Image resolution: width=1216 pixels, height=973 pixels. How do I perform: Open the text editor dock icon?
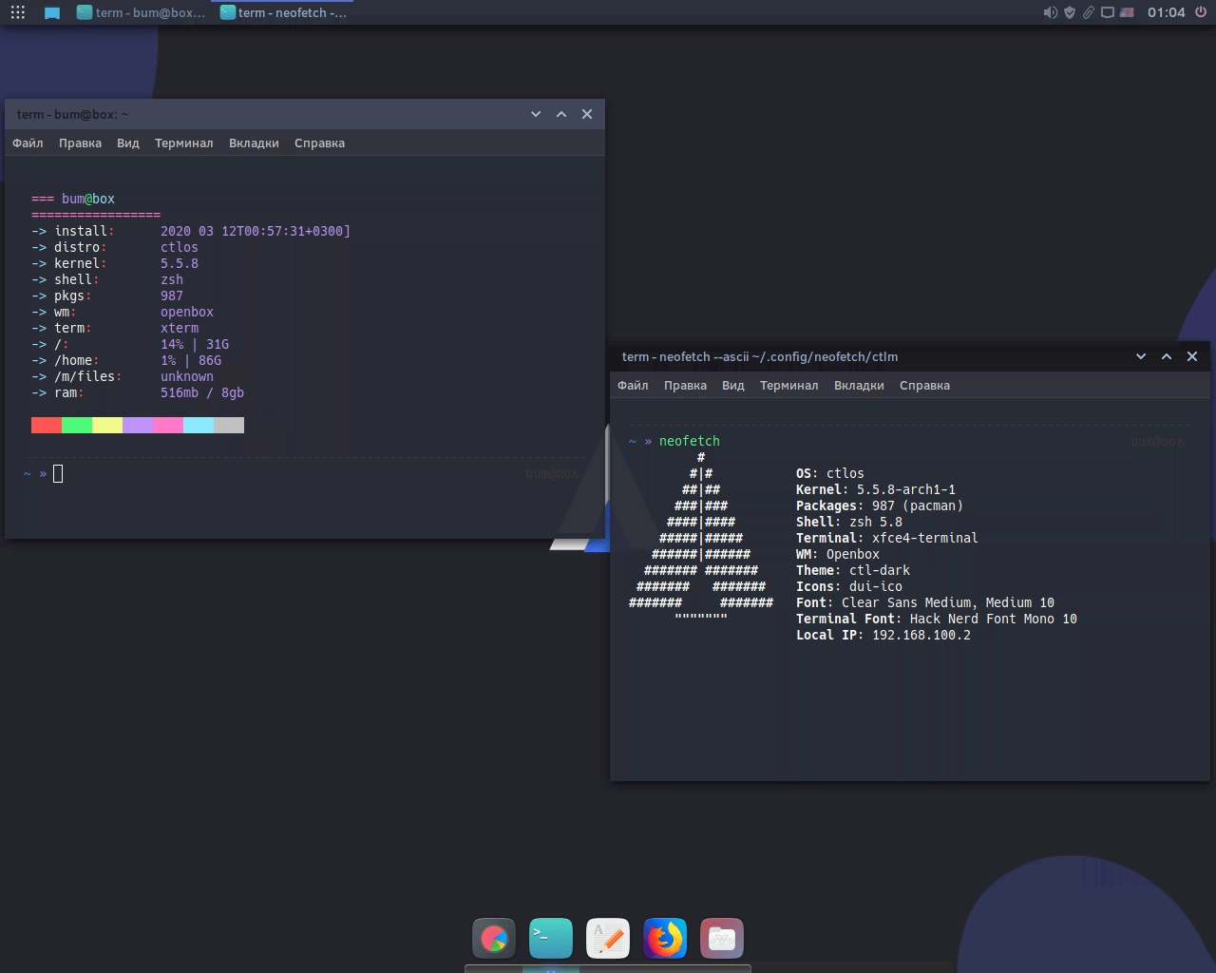(x=608, y=939)
